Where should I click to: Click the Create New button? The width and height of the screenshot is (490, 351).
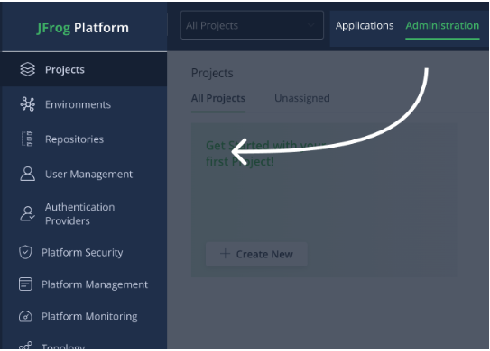[x=256, y=254]
